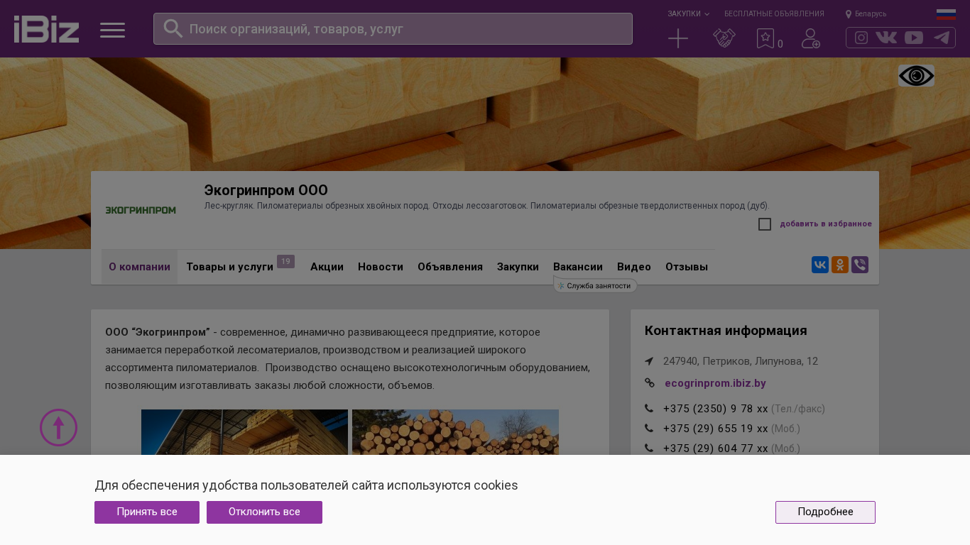Toggle the accessibility eye mode
The height and width of the screenshot is (545, 970).
(x=916, y=76)
